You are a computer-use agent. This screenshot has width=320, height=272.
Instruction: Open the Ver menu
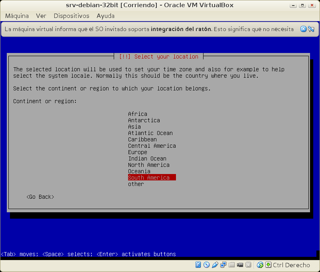41,16
